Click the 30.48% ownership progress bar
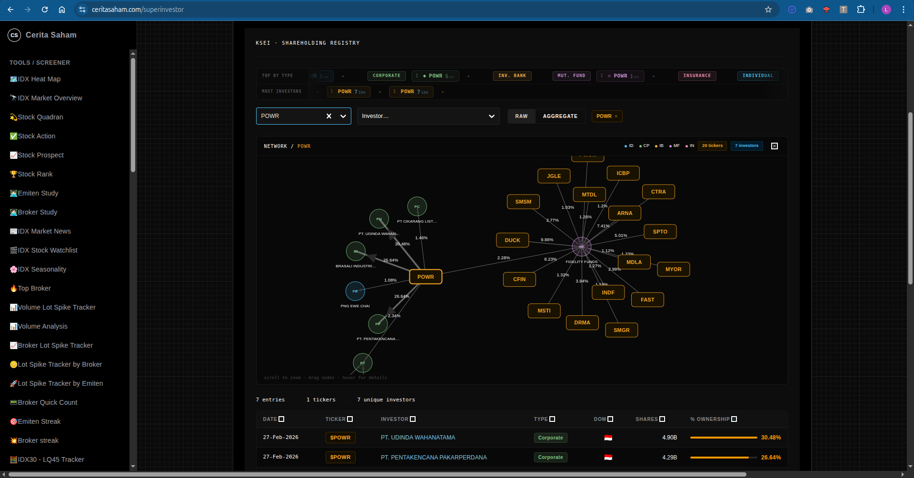Viewport: 914px width, 478px height. click(x=723, y=438)
